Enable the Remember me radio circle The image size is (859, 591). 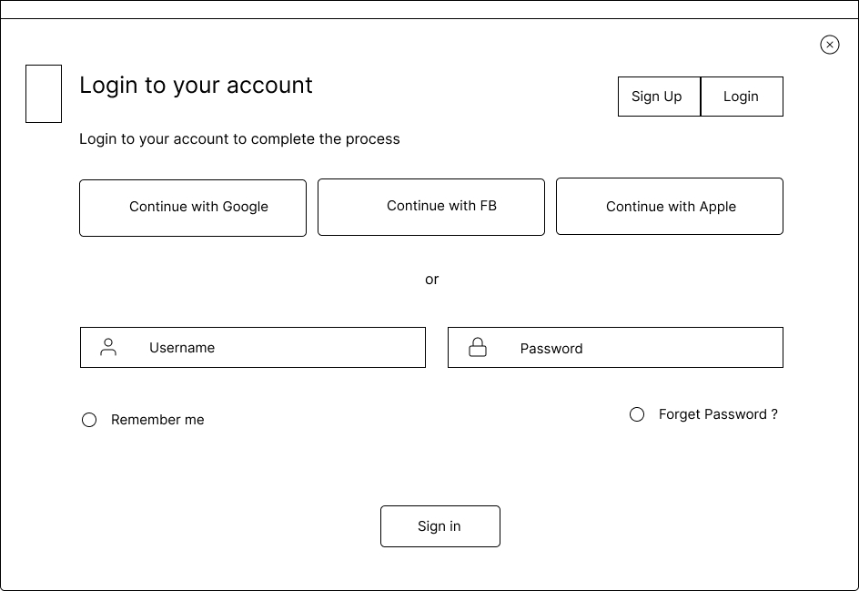coord(89,420)
